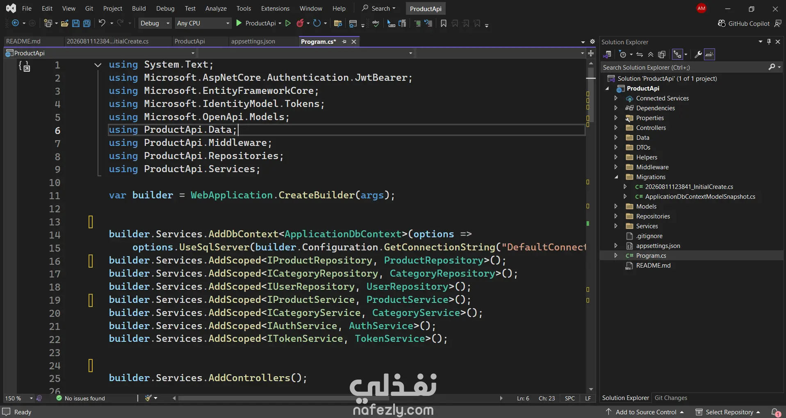
Task: Click No issues found indicator
Action: click(x=81, y=398)
